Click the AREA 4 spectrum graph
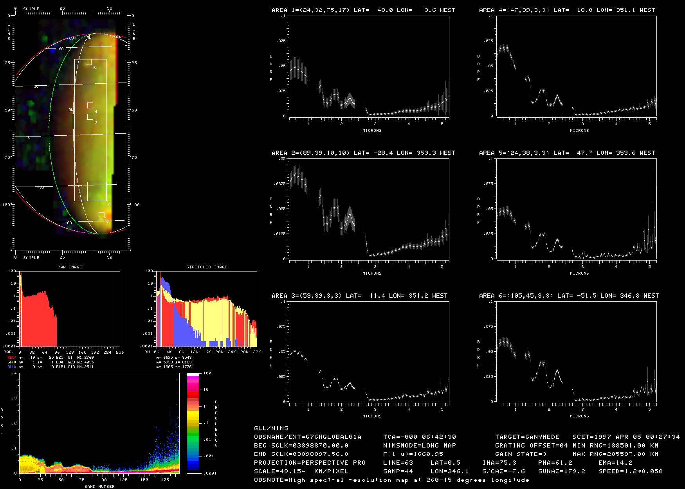This screenshot has width=685, height=489. [x=576, y=67]
